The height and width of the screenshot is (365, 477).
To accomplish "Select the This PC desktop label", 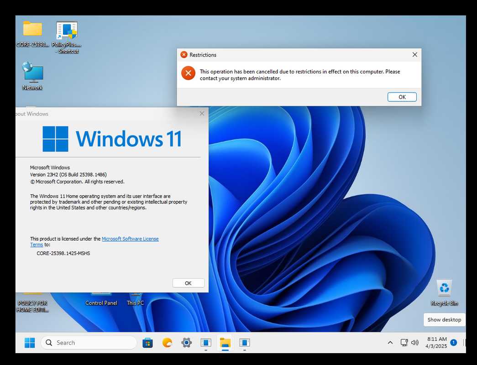I will [135, 303].
